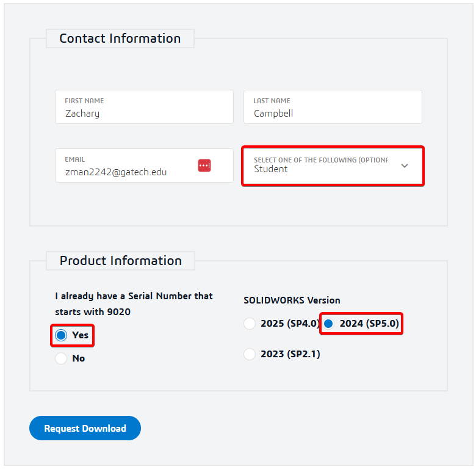Choose SOLIDWORKS version 2025 (SP4.0)
The height and width of the screenshot is (469, 476).
(x=250, y=324)
